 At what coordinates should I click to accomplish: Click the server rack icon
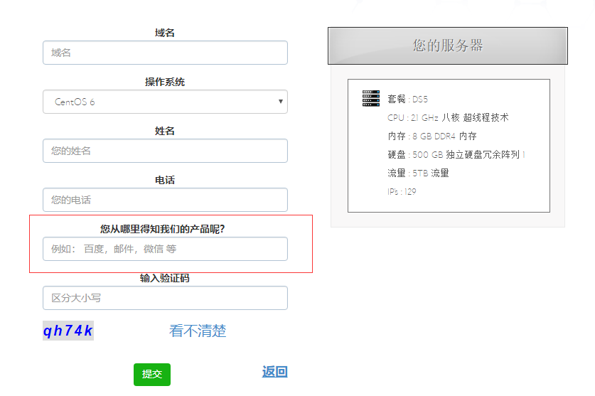click(x=370, y=99)
